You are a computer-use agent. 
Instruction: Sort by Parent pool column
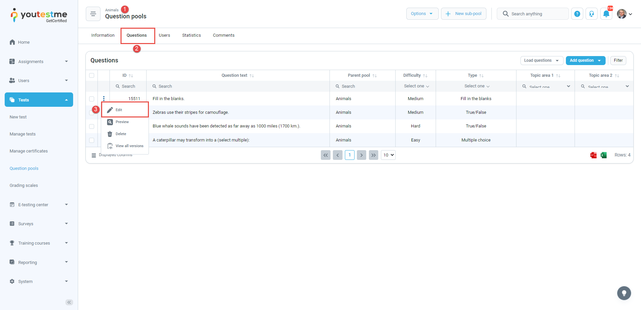375,76
